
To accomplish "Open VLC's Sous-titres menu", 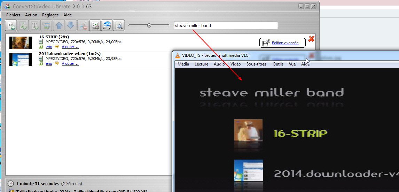I will pos(256,64).
